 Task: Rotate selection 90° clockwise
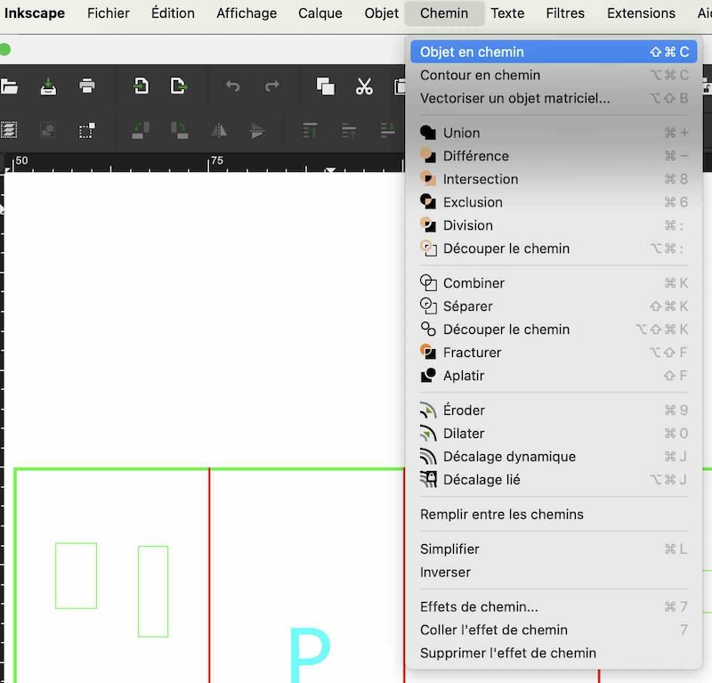(180, 130)
